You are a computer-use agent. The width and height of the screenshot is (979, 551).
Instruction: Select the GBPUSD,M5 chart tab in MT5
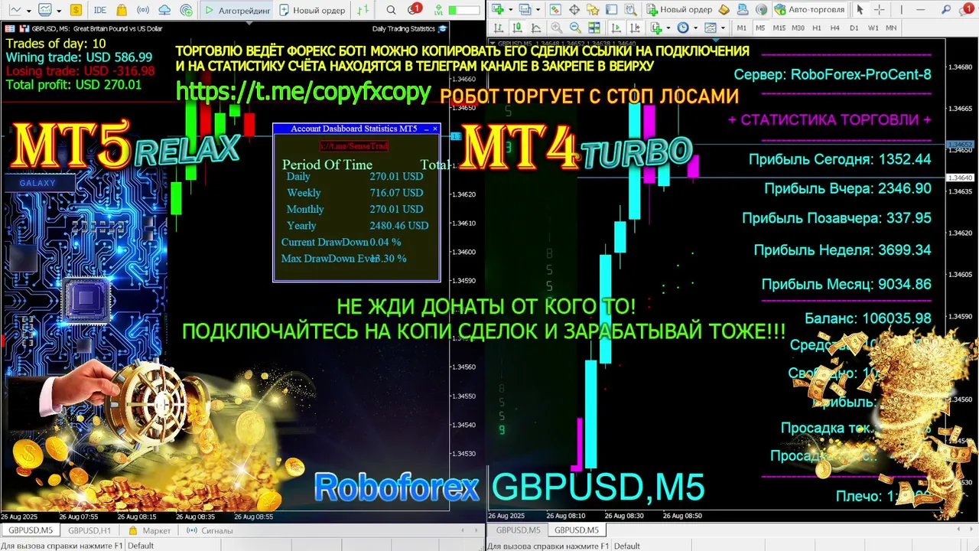click(30, 530)
